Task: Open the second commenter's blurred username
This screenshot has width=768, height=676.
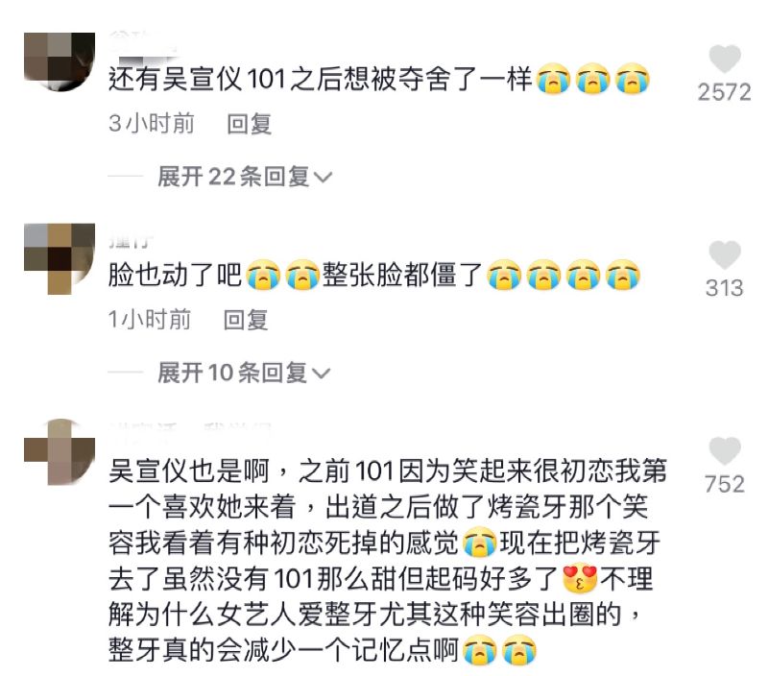Action: pos(131,241)
